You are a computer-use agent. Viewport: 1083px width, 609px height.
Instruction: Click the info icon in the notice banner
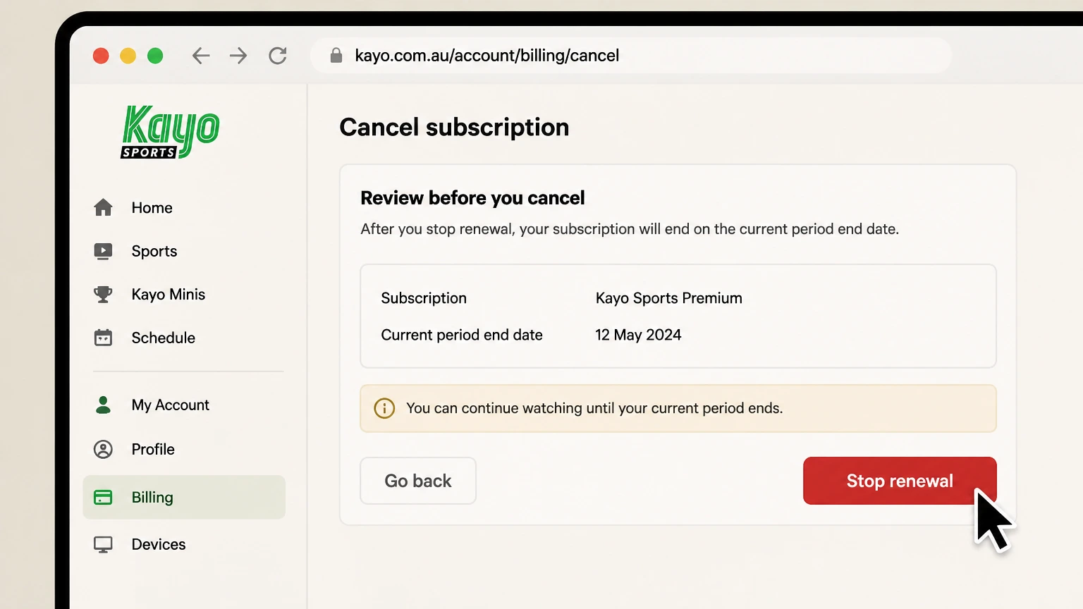(384, 408)
